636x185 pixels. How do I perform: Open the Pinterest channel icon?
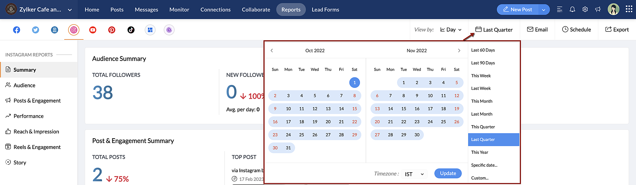112,30
